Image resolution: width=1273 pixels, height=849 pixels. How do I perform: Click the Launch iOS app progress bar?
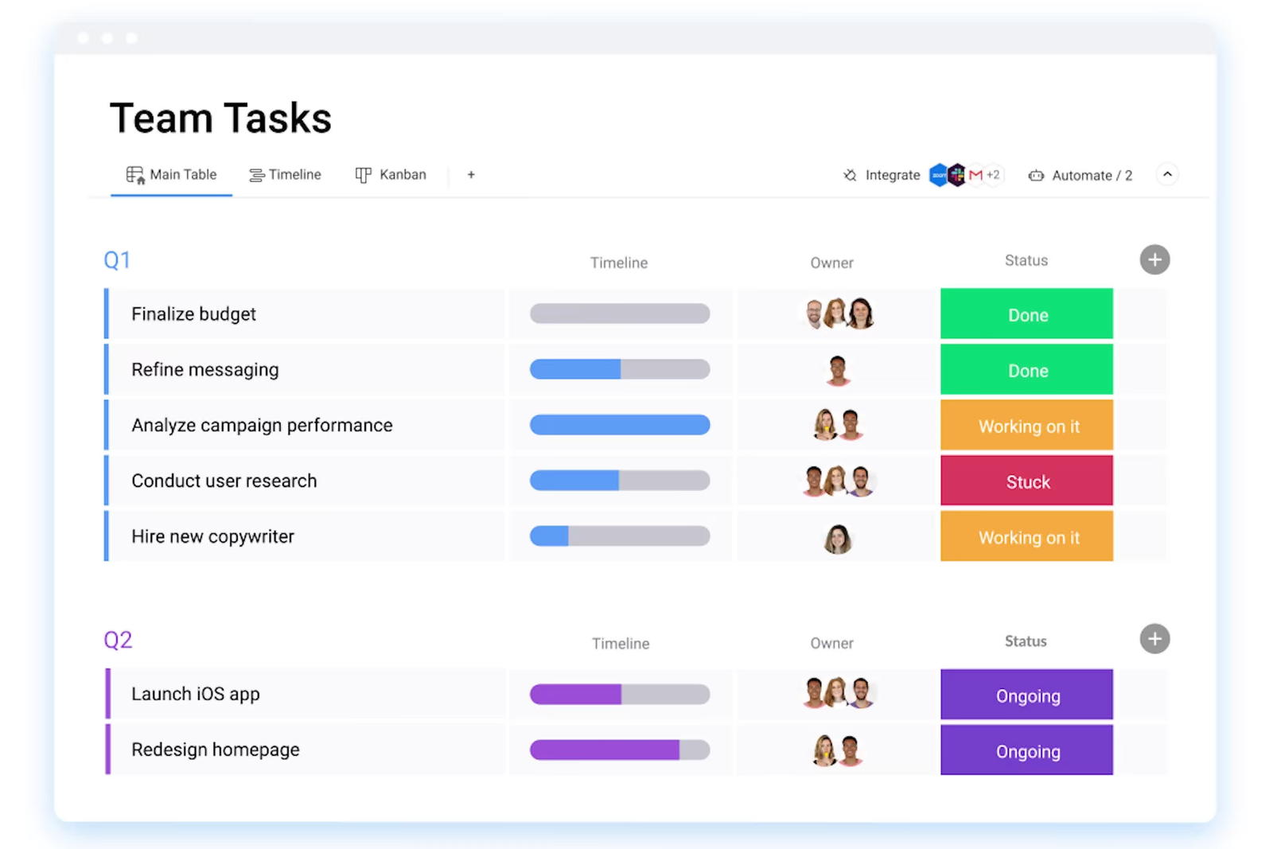[x=620, y=694]
